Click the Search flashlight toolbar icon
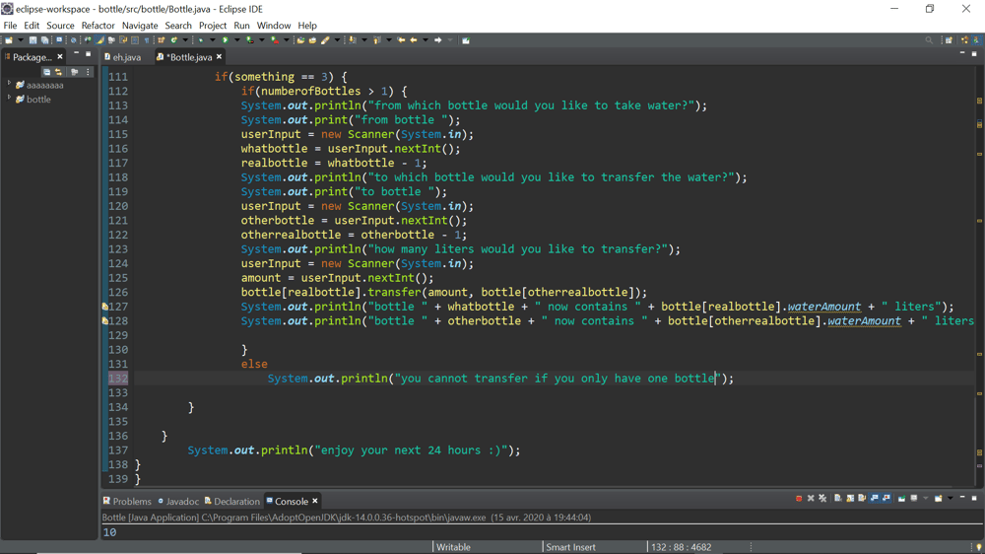This screenshot has width=985, height=554. point(325,40)
